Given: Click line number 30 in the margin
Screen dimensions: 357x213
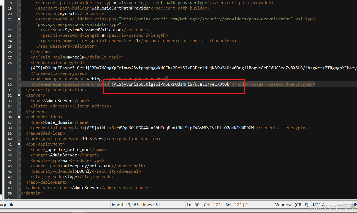Looking at the screenshot, I should tap(10, 84).
